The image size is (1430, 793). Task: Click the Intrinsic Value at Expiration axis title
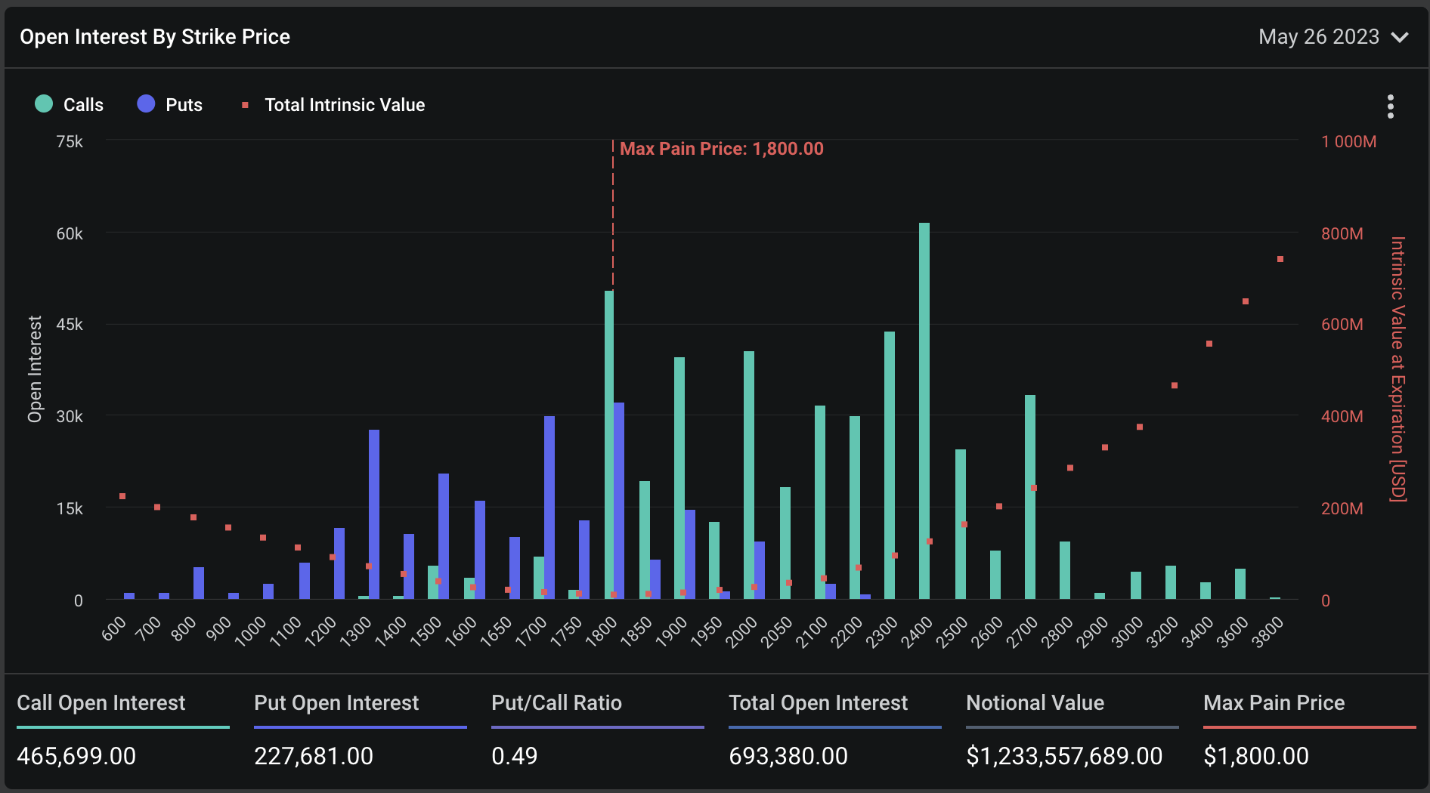coord(1397,369)
